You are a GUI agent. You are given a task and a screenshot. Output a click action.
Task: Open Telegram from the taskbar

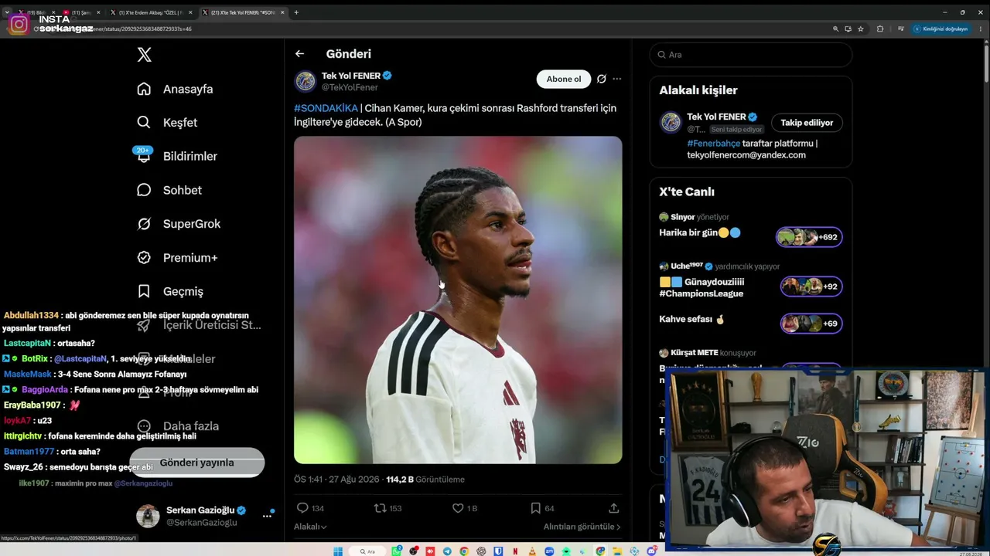[447, 551]
